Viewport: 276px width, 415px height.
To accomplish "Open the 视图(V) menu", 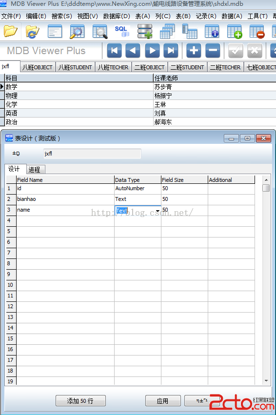I will 87,17.
